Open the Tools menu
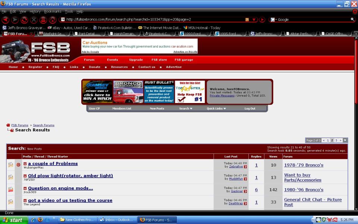The height and width of the screenshot is (224, 358). (69, 12)
